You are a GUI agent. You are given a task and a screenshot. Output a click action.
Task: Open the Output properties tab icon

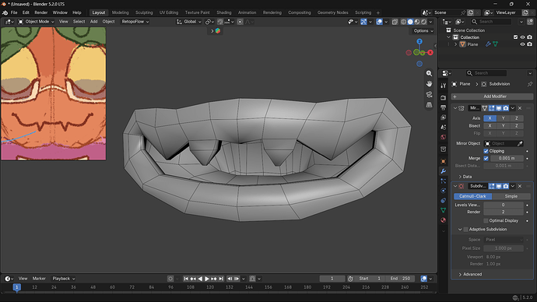click(x=443, y=107)
